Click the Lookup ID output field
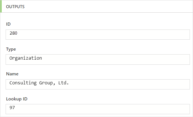The image size is (193, 117). (98, 109)
